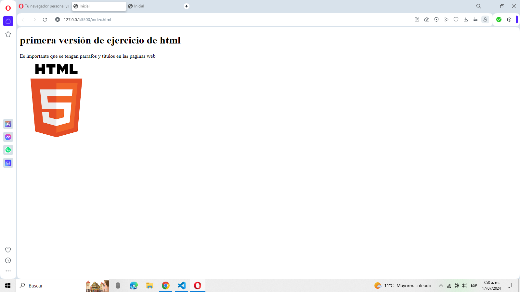
Task: Open the player/flow arrow icon
Action: click(446, 19)
